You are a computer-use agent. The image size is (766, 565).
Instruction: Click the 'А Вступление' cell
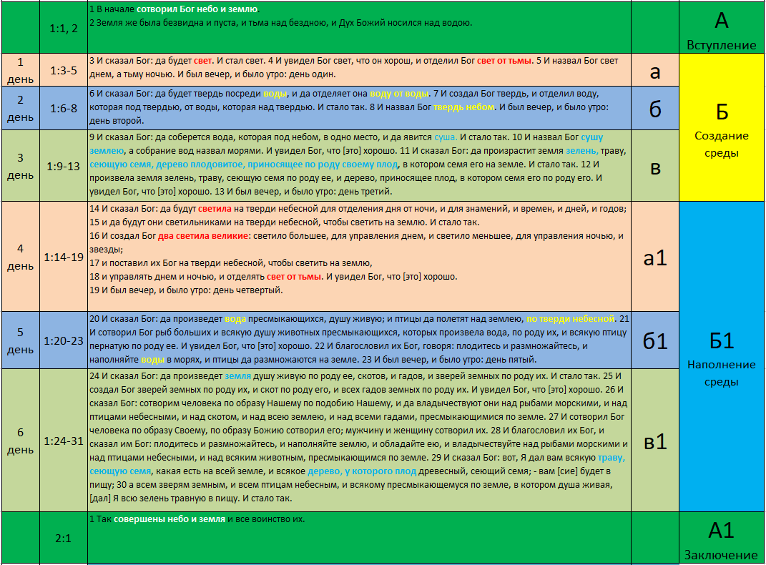(721, 29)
